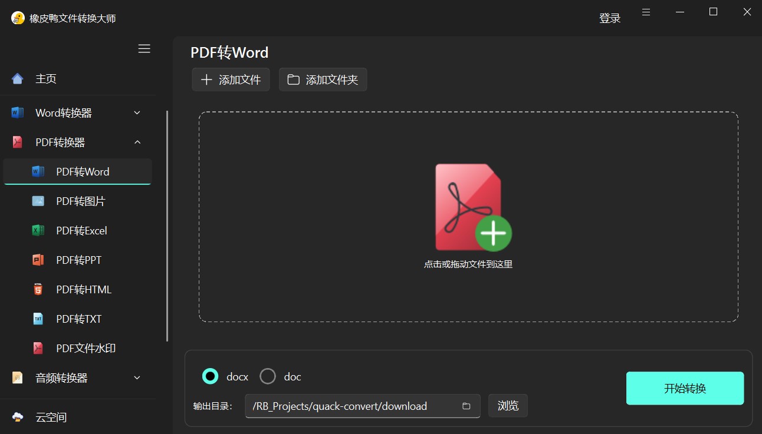This screenshot has height=434, width=762.
Task: Click the 添加文件夹 button
Action: click(323, 79)
